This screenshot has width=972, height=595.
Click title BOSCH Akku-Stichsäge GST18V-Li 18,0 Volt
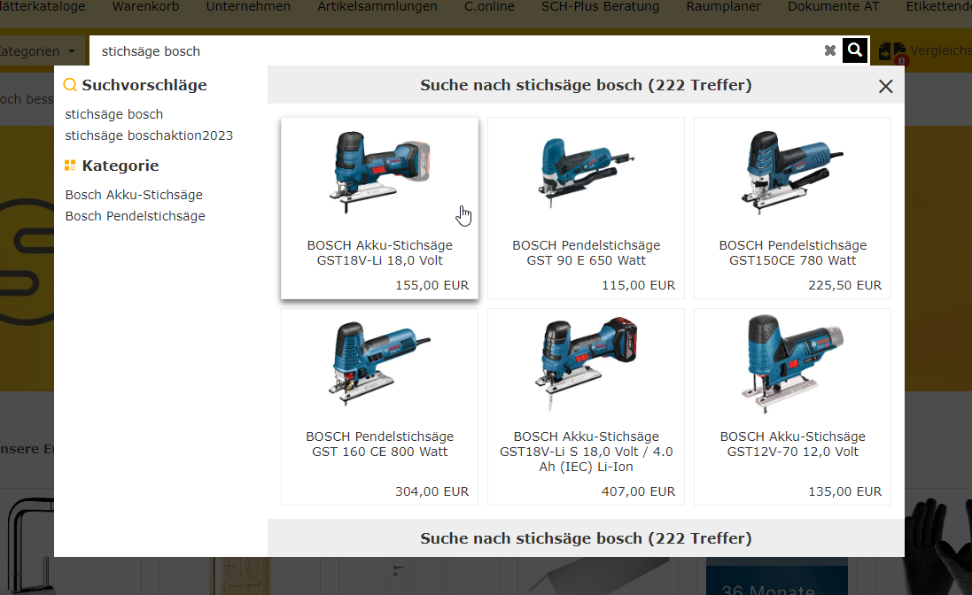(379, 252)
